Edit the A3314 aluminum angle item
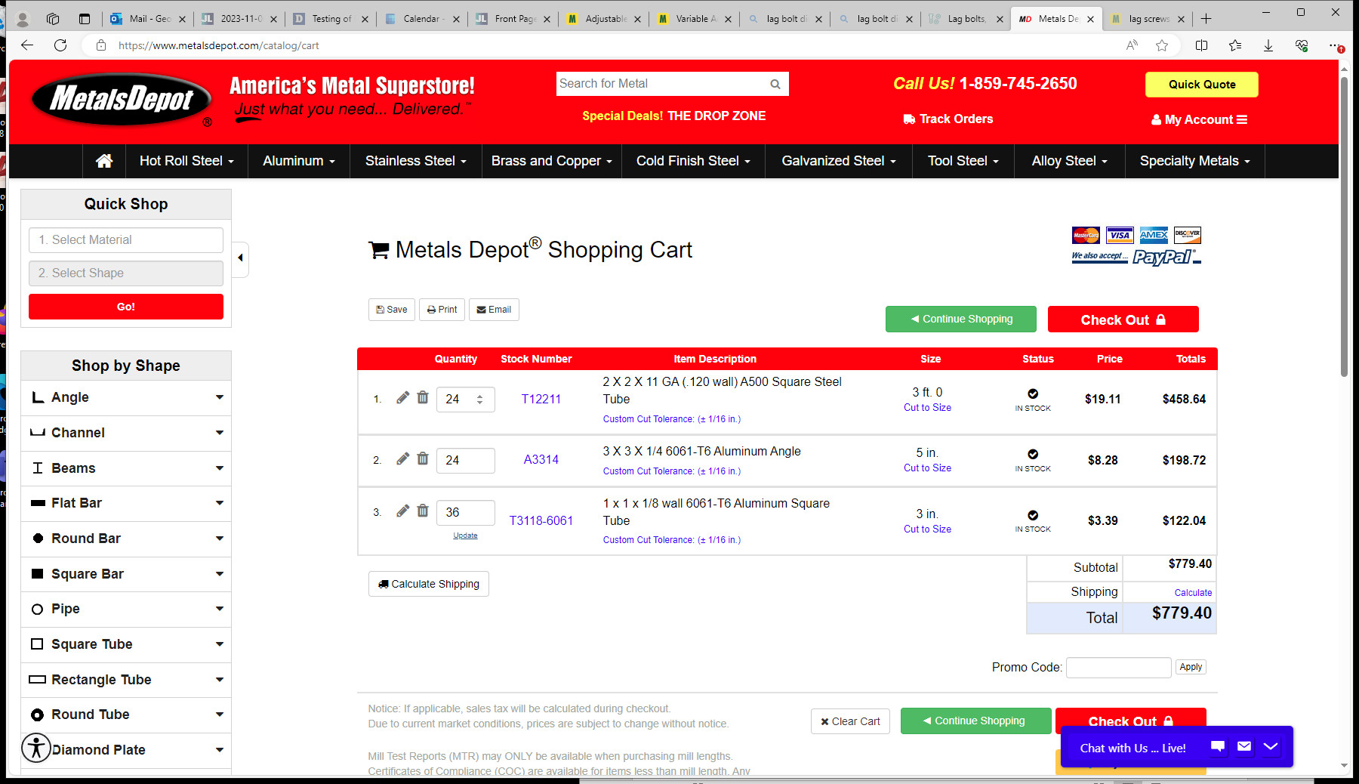 (x=402, y=458)
